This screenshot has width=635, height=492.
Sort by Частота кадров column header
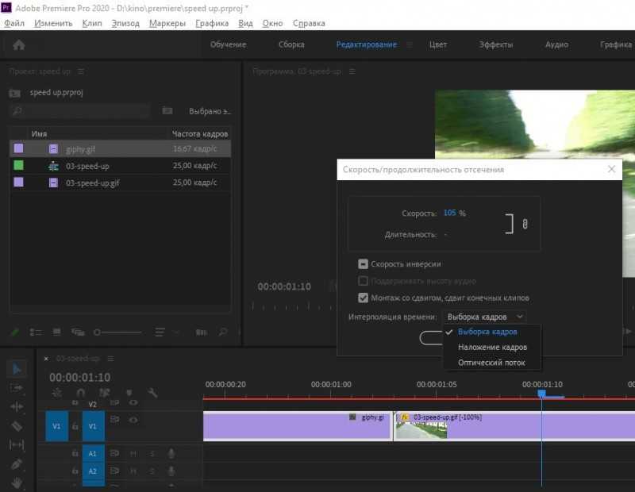pos(200,133)
